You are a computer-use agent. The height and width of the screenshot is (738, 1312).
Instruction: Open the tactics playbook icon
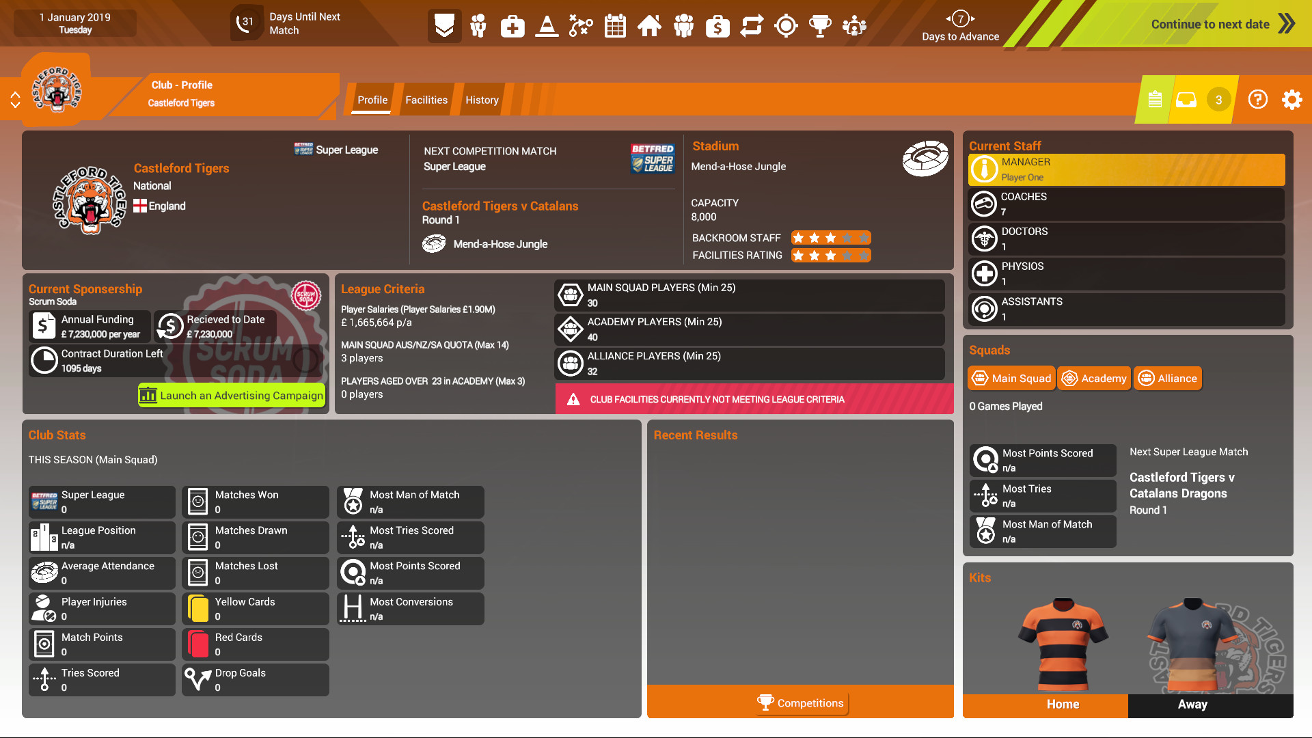(x=580, y=26)
